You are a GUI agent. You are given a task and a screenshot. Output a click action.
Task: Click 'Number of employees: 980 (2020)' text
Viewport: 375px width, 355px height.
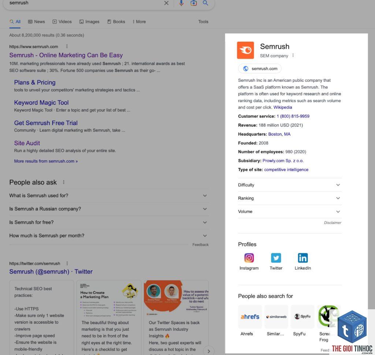pyautogui.click(x=272, y=152)
